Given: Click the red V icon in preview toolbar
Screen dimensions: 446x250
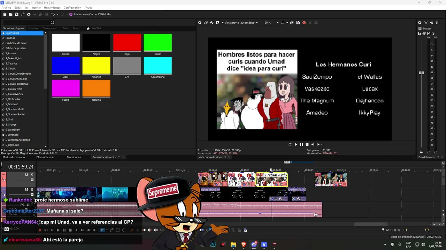Looking at the screenshot, I should tap(304, 23).
